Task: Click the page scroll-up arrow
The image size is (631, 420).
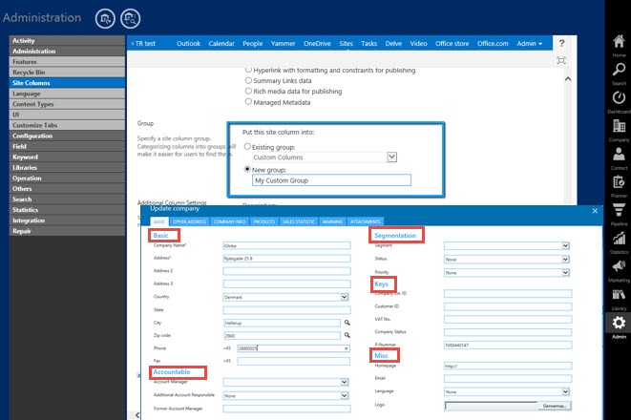Action: 568,79
